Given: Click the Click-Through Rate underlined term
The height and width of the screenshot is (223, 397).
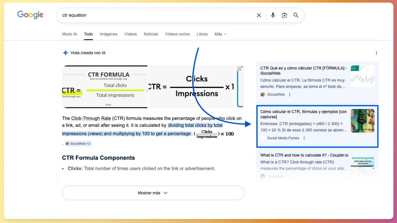Looking at the screenshot, I should (x=91, y=118).
